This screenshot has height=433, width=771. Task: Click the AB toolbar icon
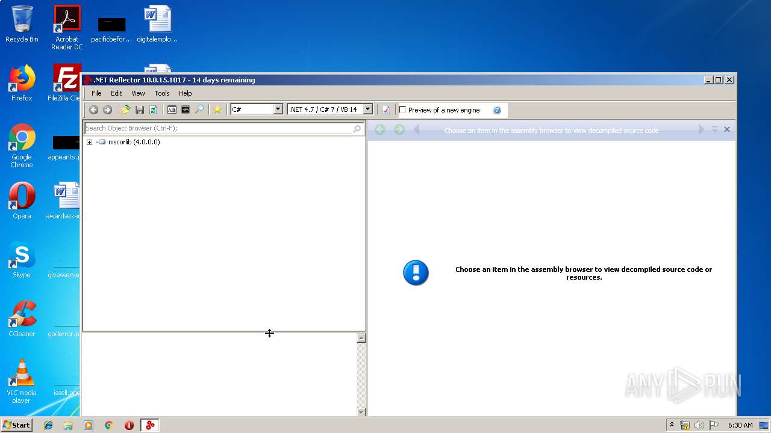(x=172, y=109)
